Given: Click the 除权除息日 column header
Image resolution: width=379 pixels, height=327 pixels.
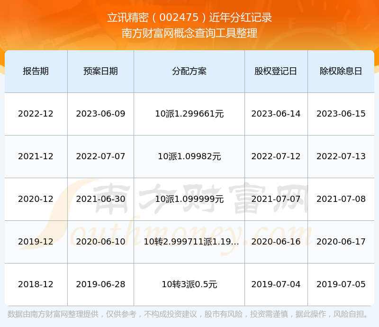Looking at the screenshot, I should click(x=341, y=72).
